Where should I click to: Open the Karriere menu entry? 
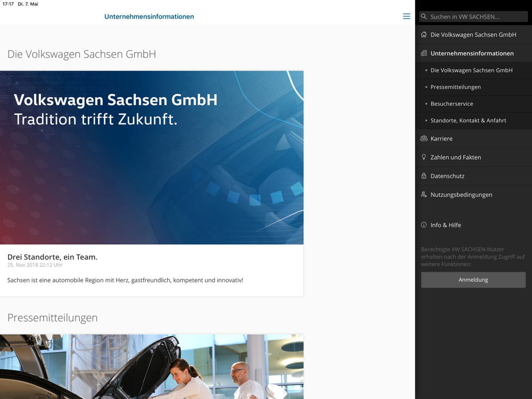tap(473, 138)
